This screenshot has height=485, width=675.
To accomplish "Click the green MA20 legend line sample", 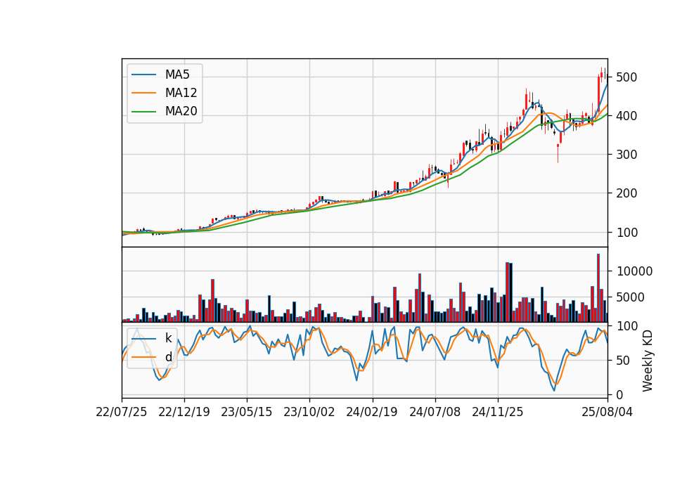I will 143,111.
